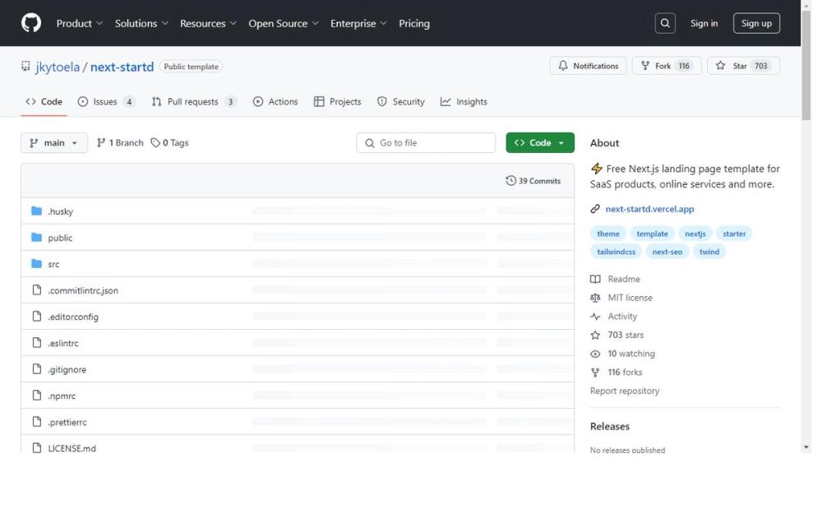822x514 pixels.
Task: Open the 39 Commits history link
Action: coord(533,180)
